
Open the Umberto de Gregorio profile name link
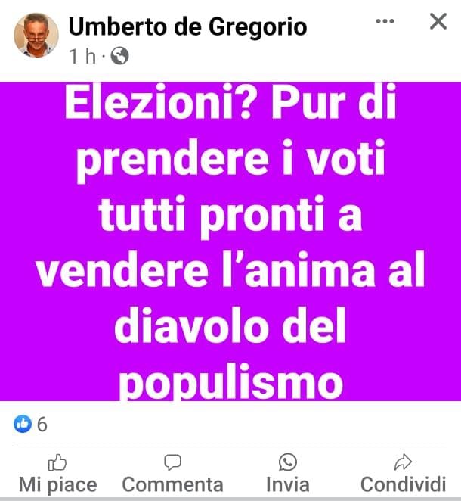[187, 26]
